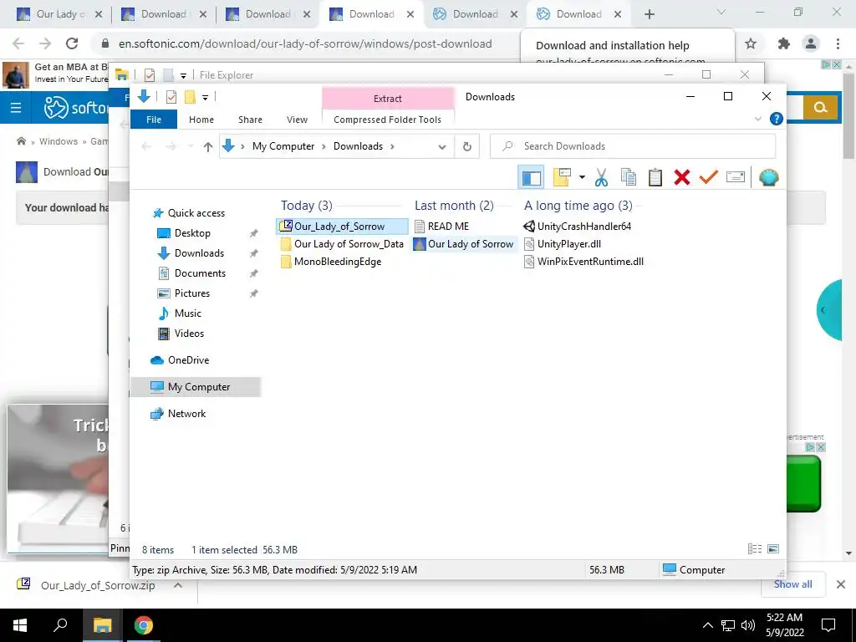Switch to details view in the status bar
Image resolution: width=856 pixels, height=642 pixels.
[755, 549]
